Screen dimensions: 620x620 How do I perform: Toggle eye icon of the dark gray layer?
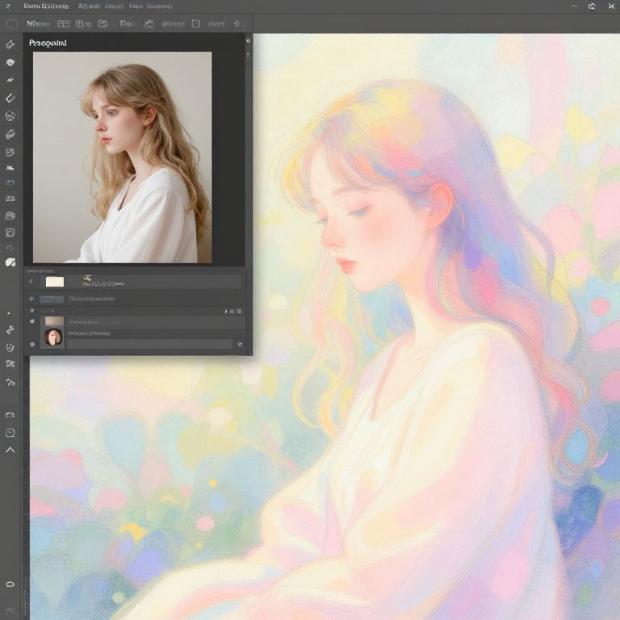(31, 299)
